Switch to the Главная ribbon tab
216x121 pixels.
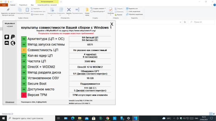click(12, 5)
